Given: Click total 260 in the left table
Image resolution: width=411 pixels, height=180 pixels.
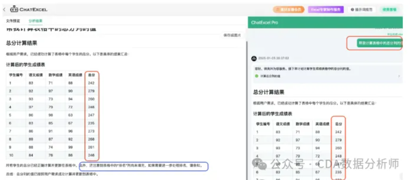Looking at the screenshot, I should [x=91, y=99].
